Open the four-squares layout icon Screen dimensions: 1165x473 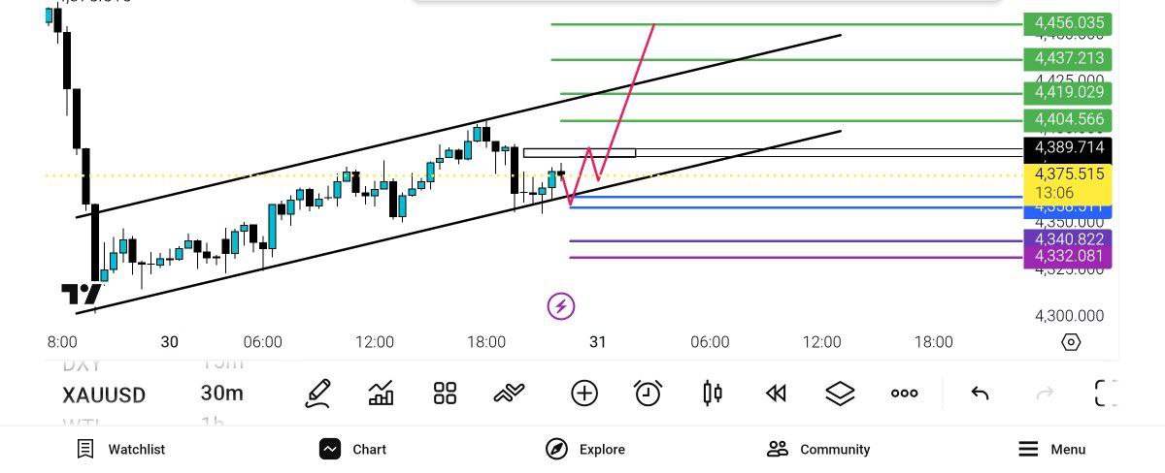tap(445, 393)
